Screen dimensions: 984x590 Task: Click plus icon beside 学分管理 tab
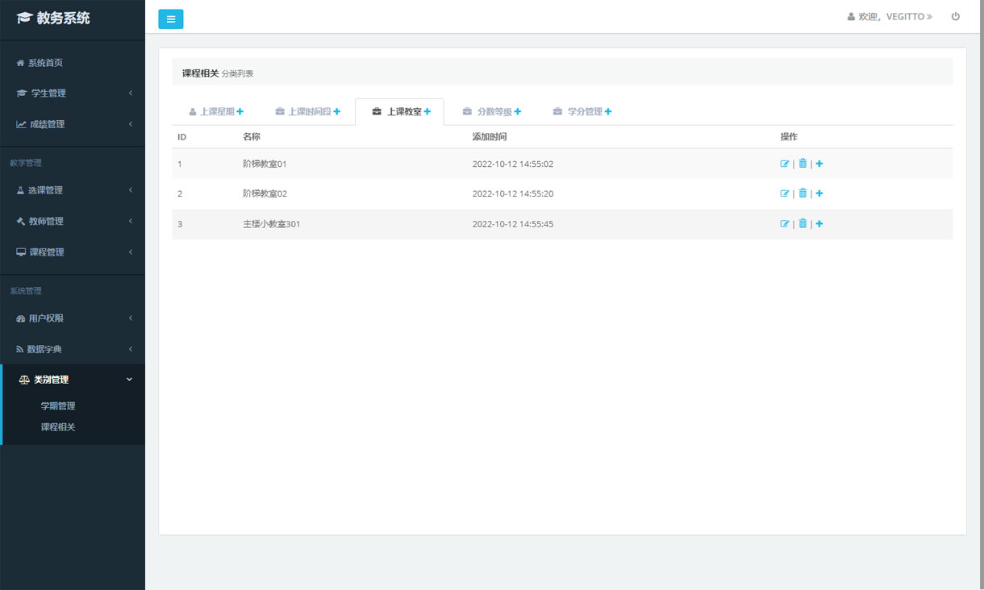pos(608,111)
